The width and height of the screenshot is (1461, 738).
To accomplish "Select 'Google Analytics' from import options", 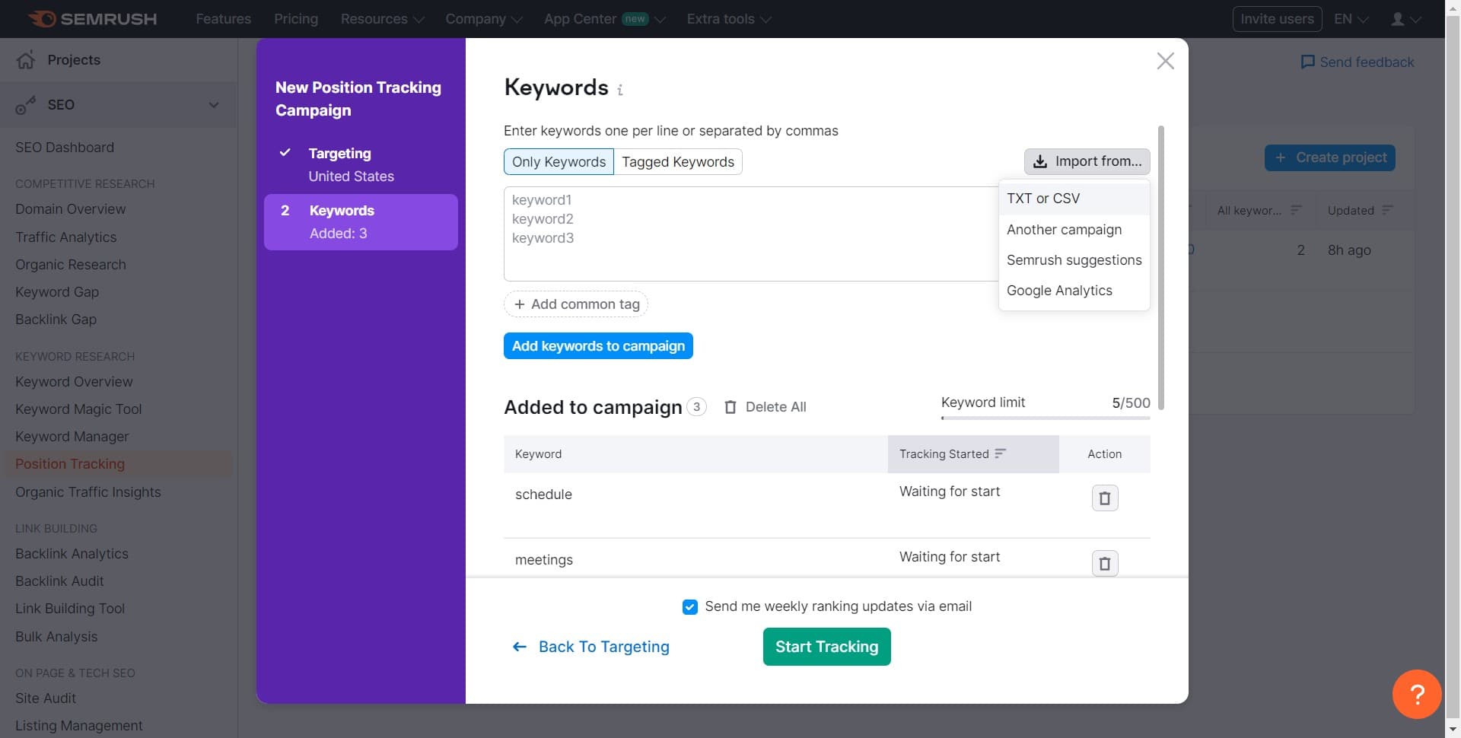I will coord(1059,290).
